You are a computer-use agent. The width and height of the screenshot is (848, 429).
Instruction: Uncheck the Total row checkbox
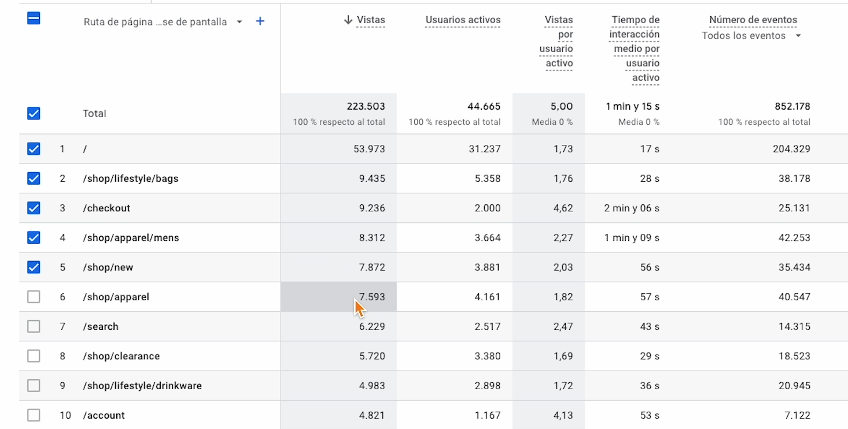[34, 113]
